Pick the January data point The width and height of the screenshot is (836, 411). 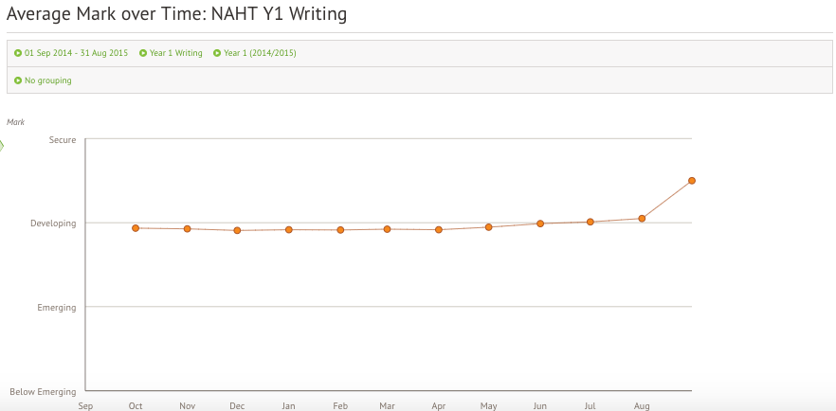[x=288, y=229]
